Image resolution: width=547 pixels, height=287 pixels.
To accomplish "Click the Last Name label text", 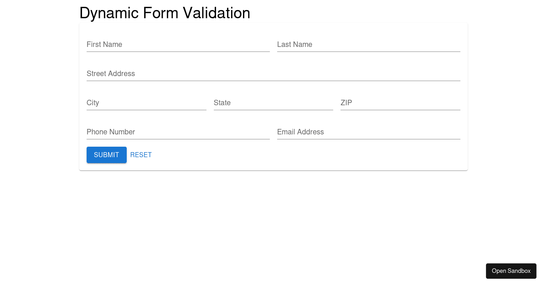I will pyautogui.click(x=294, y=44).
